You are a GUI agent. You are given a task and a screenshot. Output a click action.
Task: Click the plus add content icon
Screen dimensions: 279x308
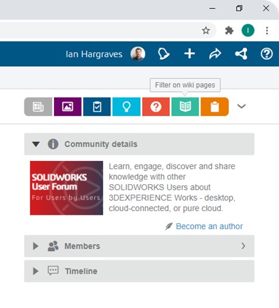(190, 53)
